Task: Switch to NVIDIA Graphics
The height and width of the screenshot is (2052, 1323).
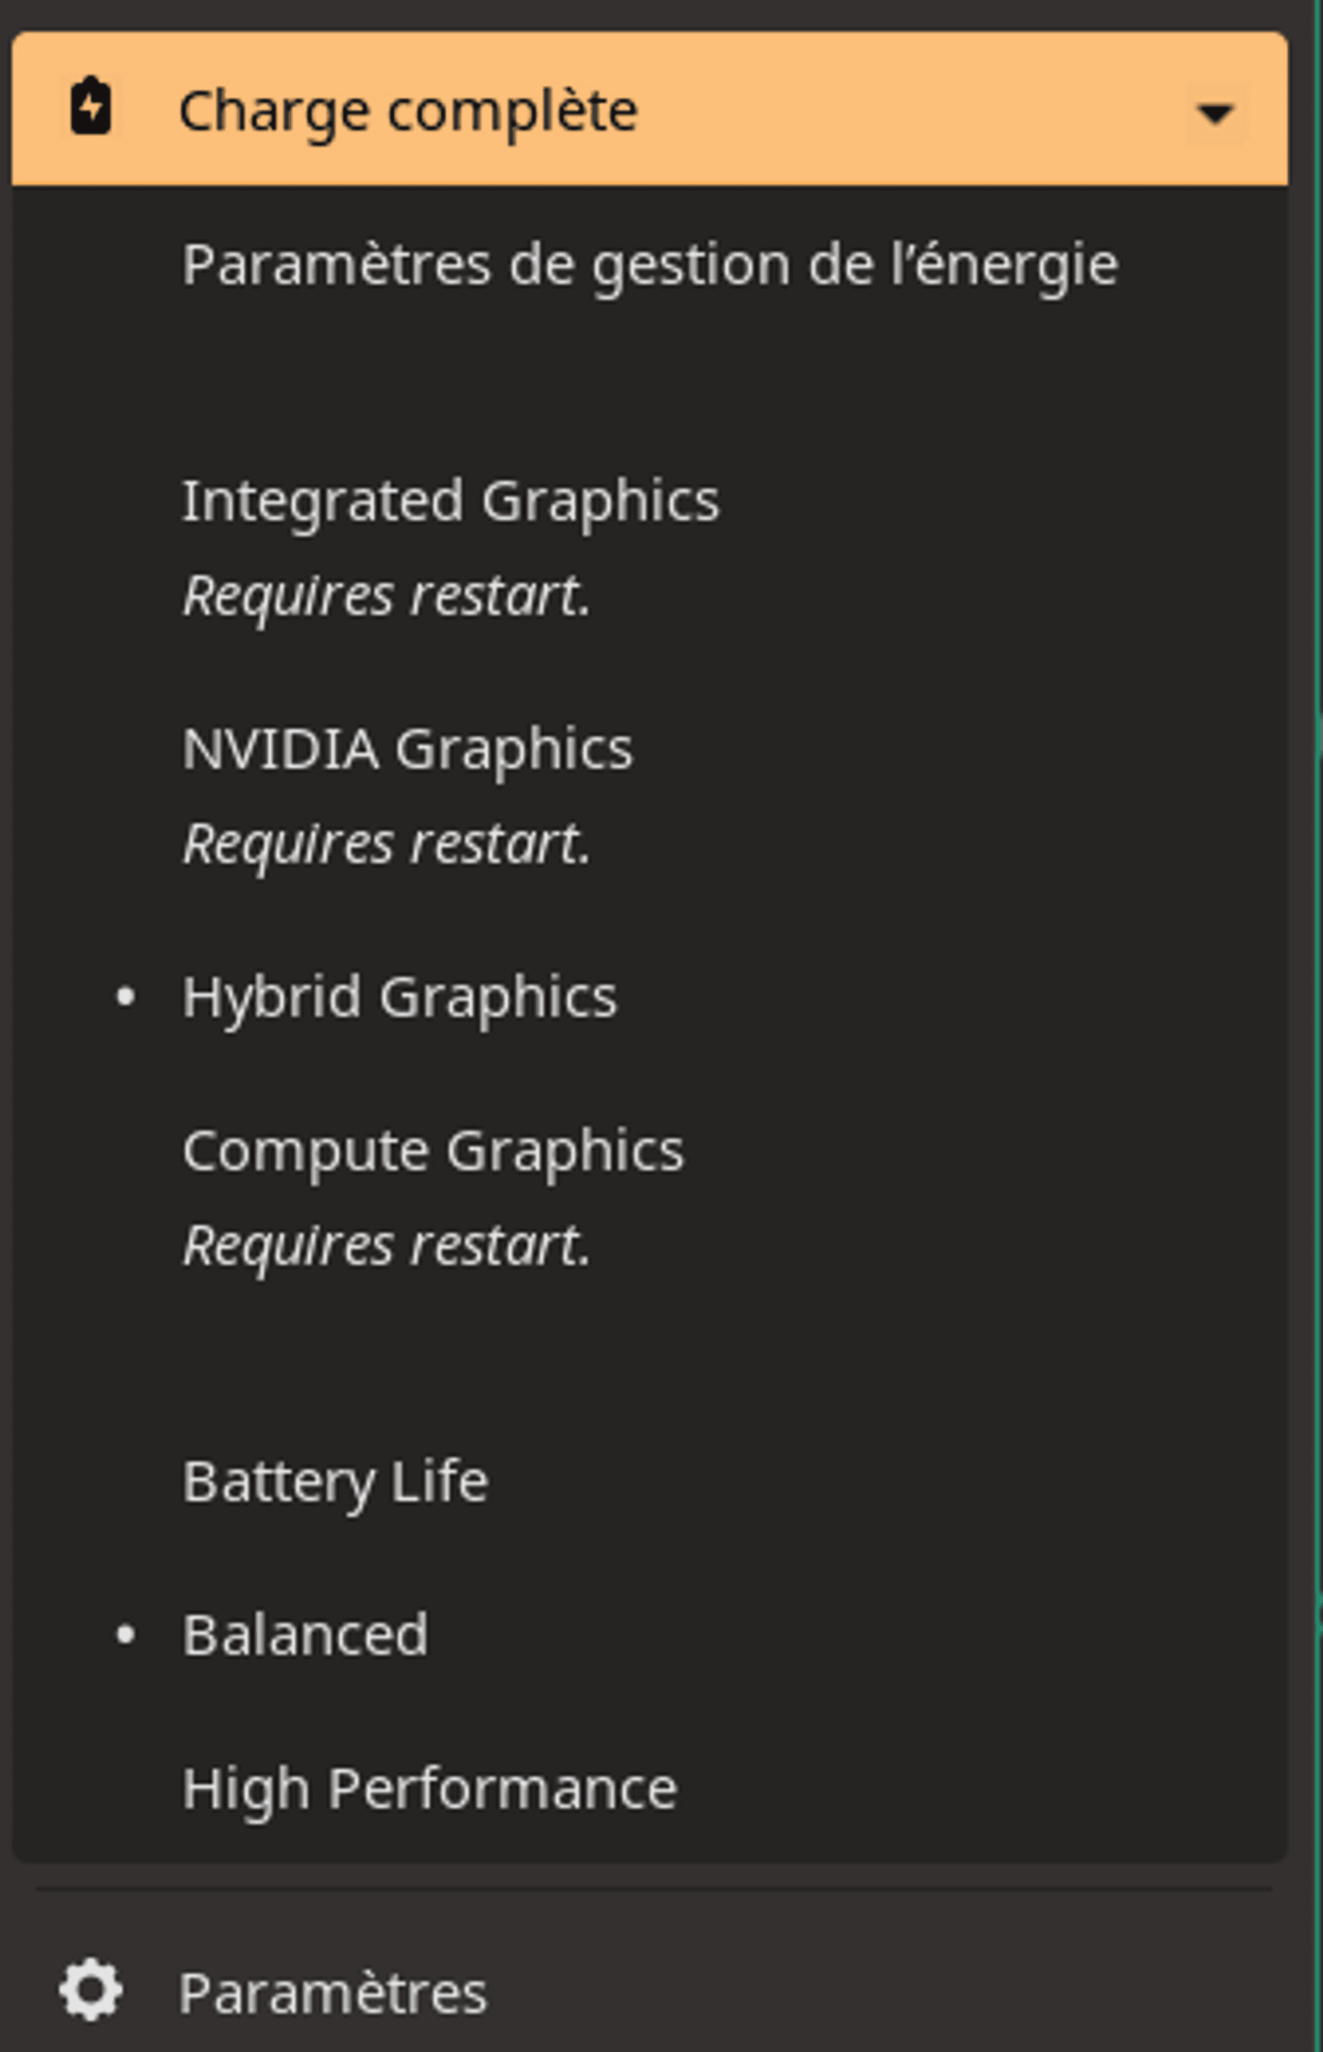Action: coord(408,748)
